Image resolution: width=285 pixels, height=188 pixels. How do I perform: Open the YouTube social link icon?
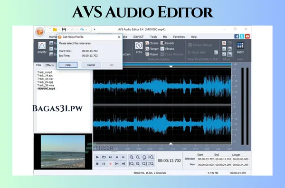coord(247,36)
